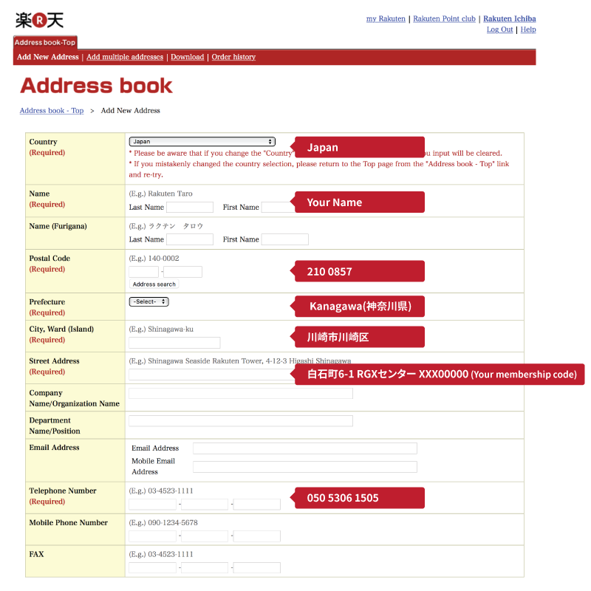Click the Furigana First Name field
Screen dimensions: 591x591
[285, 239]
